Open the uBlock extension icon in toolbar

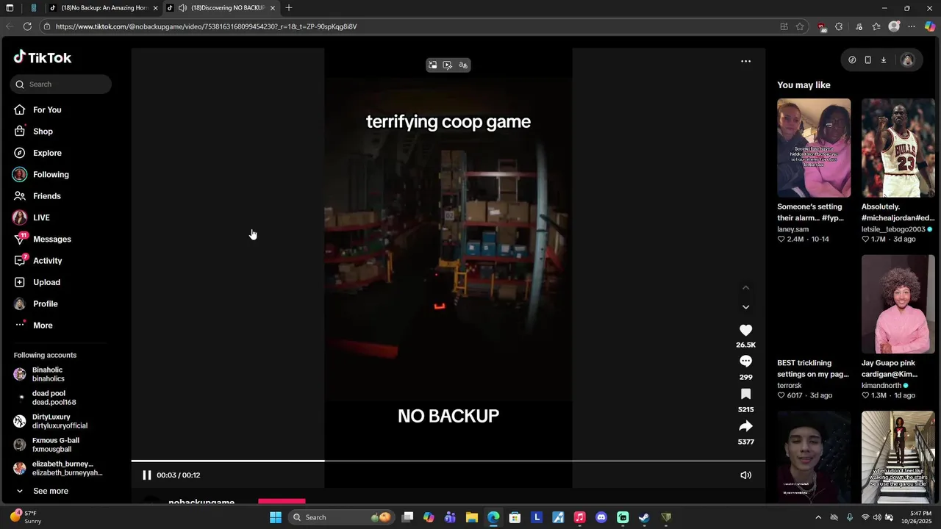tap(821, 27)
